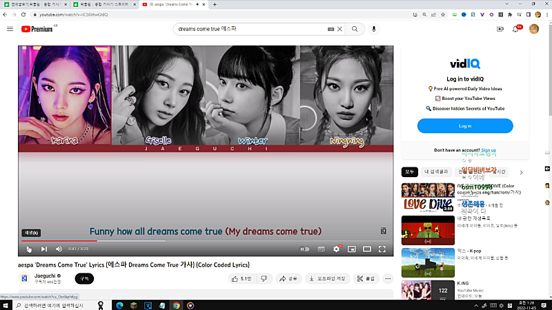The width and height of the screenshot is (552, 310).
Task: Open the LOVE DIVE video thumbnail
Action: [428, 198]
